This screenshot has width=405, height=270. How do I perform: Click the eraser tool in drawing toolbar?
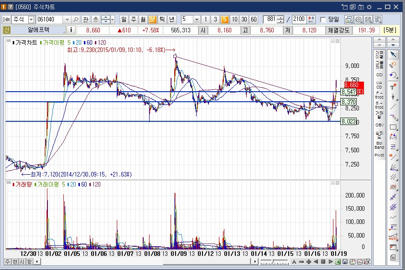[393, 65]
